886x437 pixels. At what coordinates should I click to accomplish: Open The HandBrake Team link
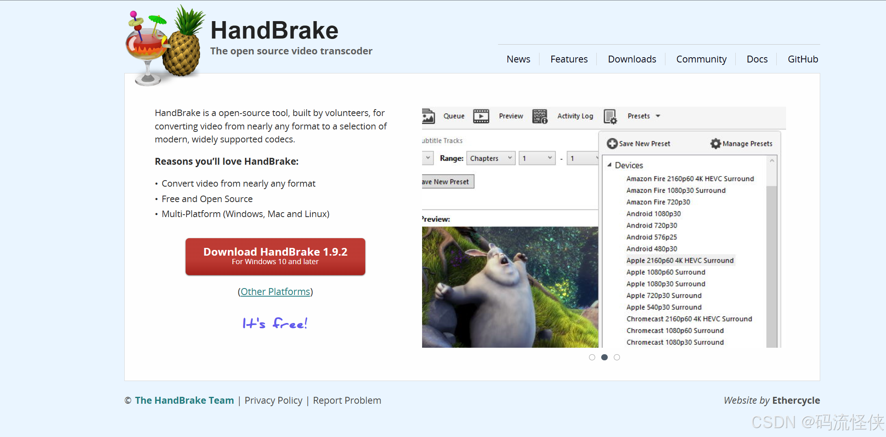pos(184,400)
